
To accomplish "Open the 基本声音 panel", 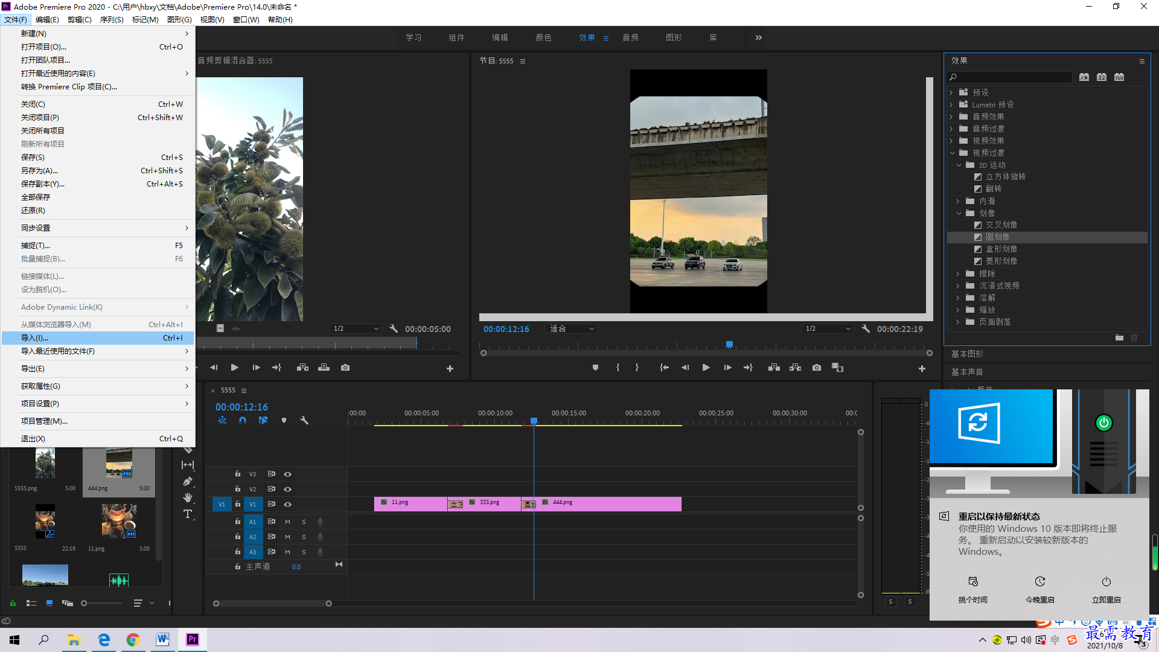I will [x=967, y=372].
